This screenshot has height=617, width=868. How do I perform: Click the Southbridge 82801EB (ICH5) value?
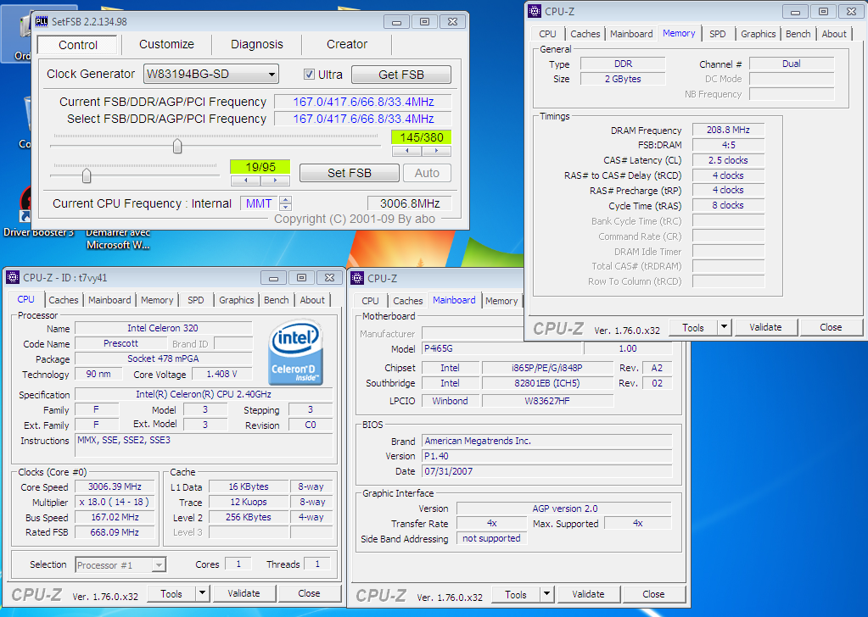point(547,383)
